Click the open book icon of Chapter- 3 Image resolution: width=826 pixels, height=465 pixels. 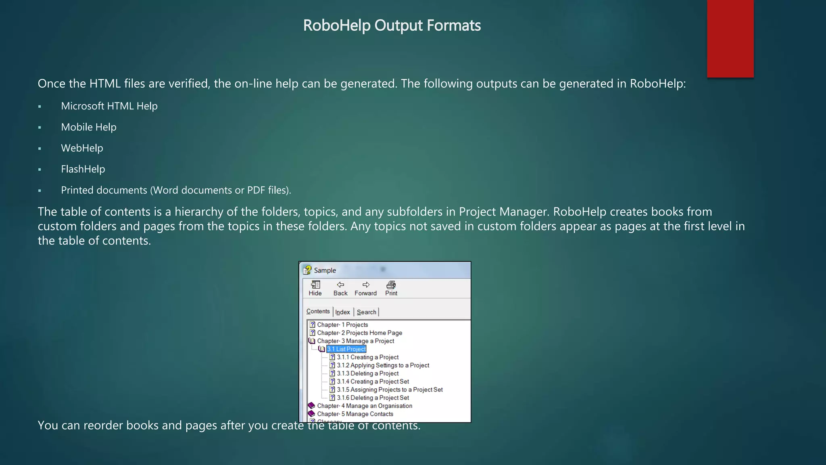(x=312, y=341)
